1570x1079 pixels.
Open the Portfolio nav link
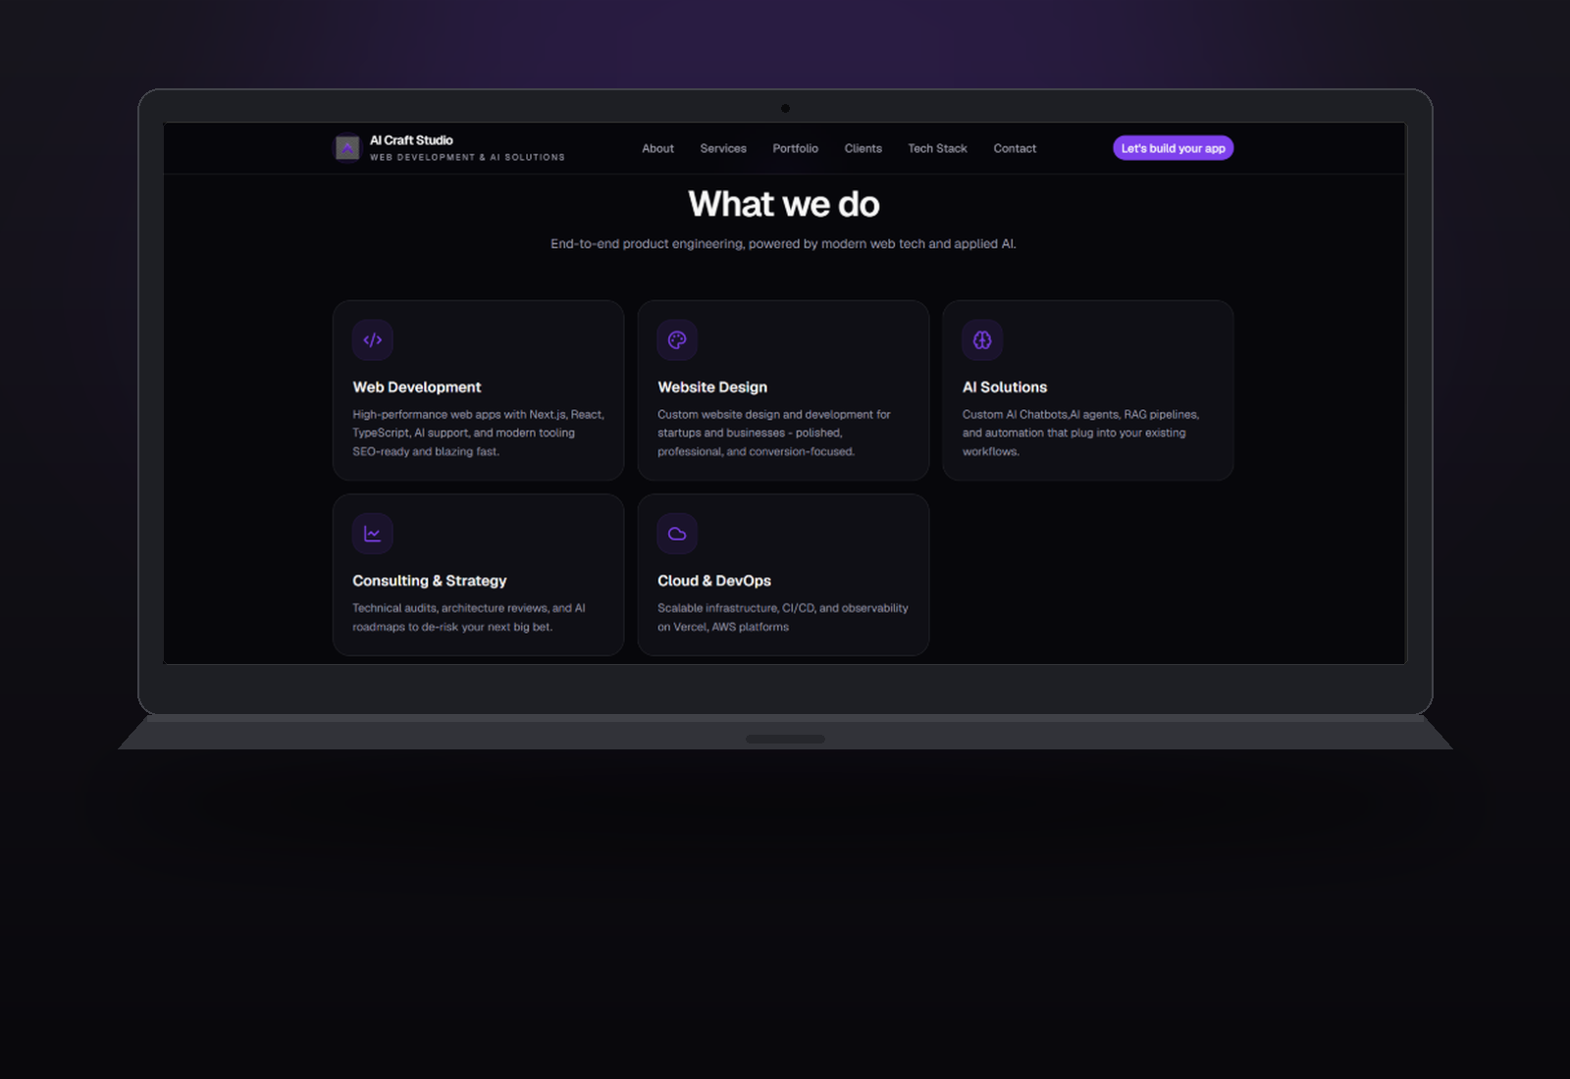(x=795, y=149)
